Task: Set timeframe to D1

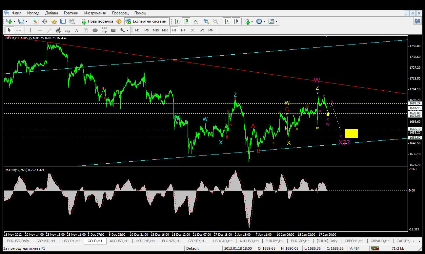Action: click(192, 30)
